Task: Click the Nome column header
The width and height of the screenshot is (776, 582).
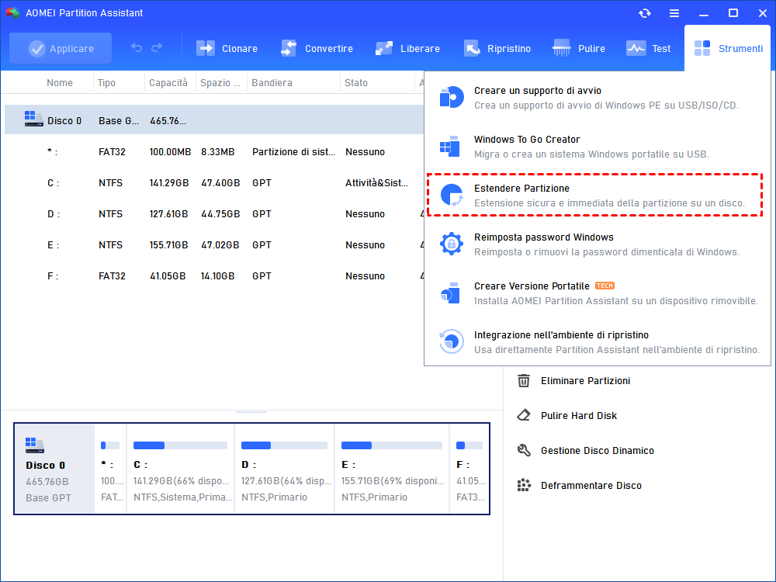Action: [60, 83]
